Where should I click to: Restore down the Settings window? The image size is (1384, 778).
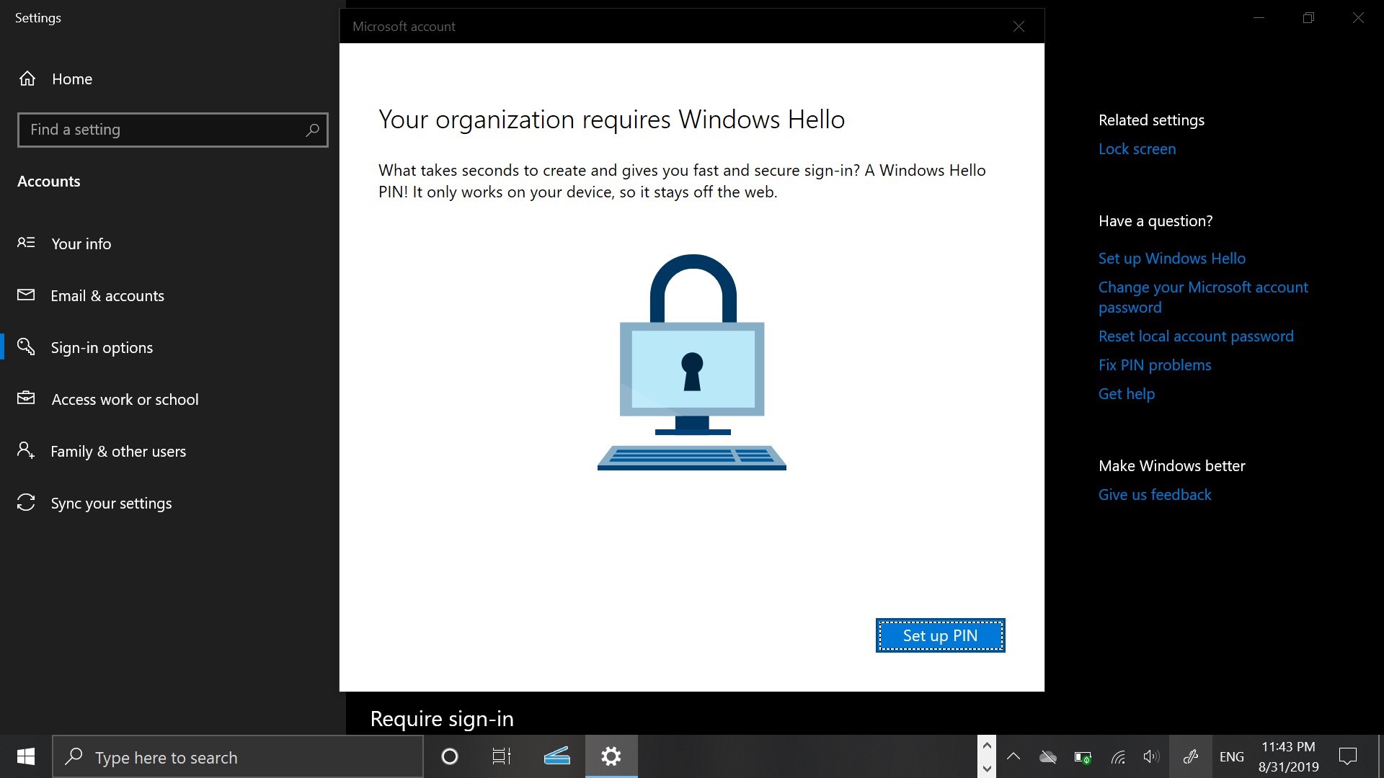[1308, 18]
